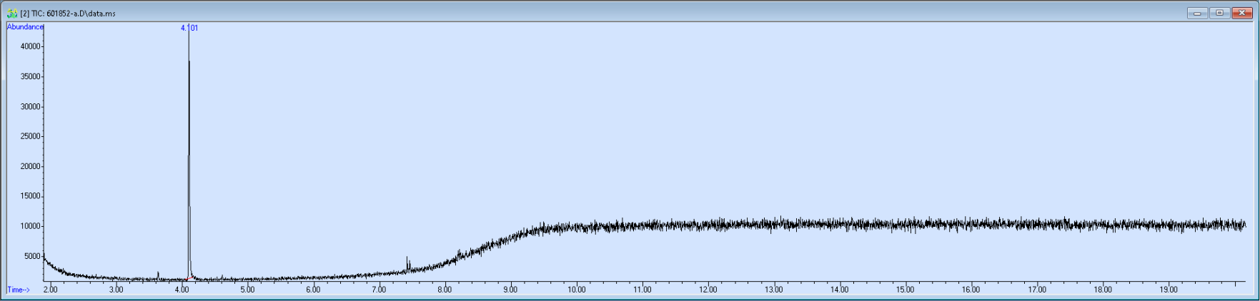Screen dimensions: 1260x301
Task: Click the 16.00 time axis label
Action: point(971,290)
